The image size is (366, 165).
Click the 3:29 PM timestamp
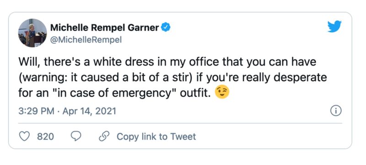tap(36, 111)
